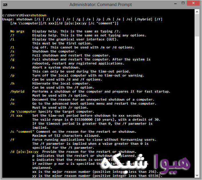The width and height of the screenshot is (202, 180).
Task: Click the '/c "comment"' option label
Action: [22, 132]
